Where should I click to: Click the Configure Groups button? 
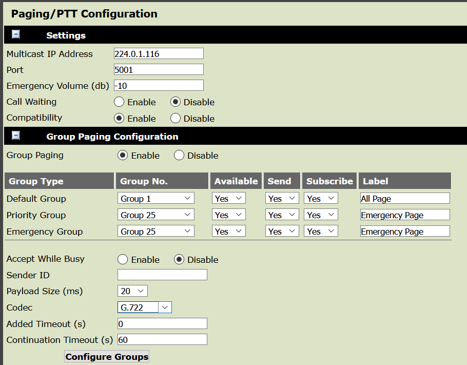pyautogui.click(x=107, y=357)
